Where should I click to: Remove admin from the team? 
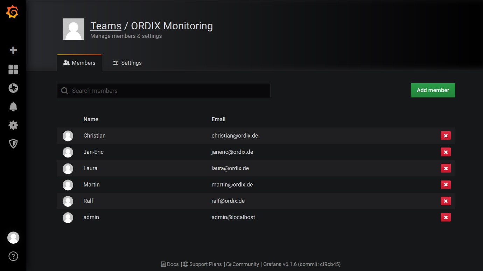446,217
